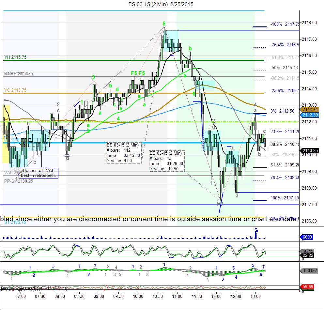The height and width of the screenshot is (310, 324).
Task: Click the blue '7' oscillator wave count label
Action: click(x=263, y=267)
